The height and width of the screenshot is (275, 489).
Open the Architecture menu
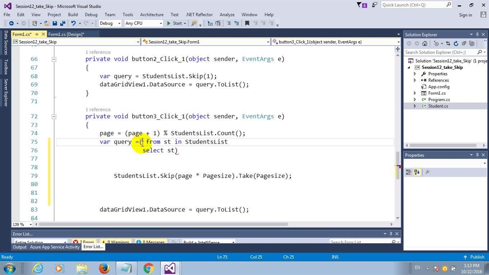(152, 15)
